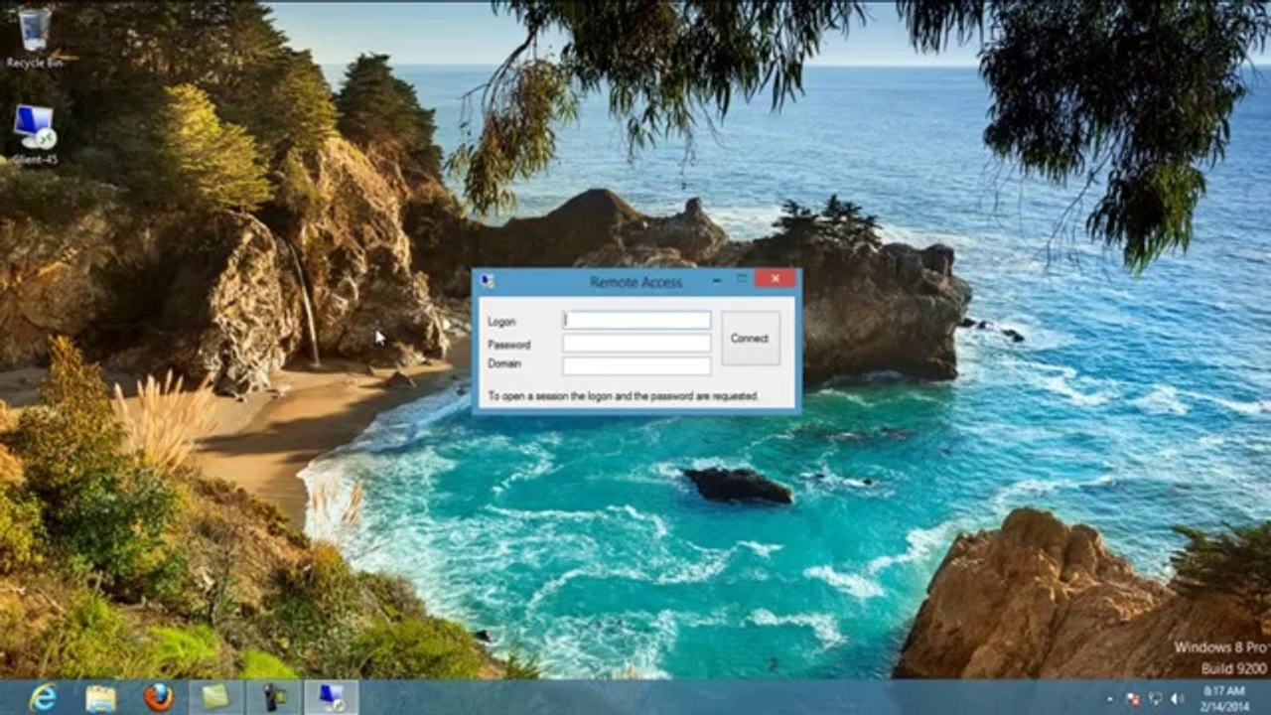This screenshot has width=1271, height=715.
Task: Click the Remote Access window title text
Action: coord(635,282)
